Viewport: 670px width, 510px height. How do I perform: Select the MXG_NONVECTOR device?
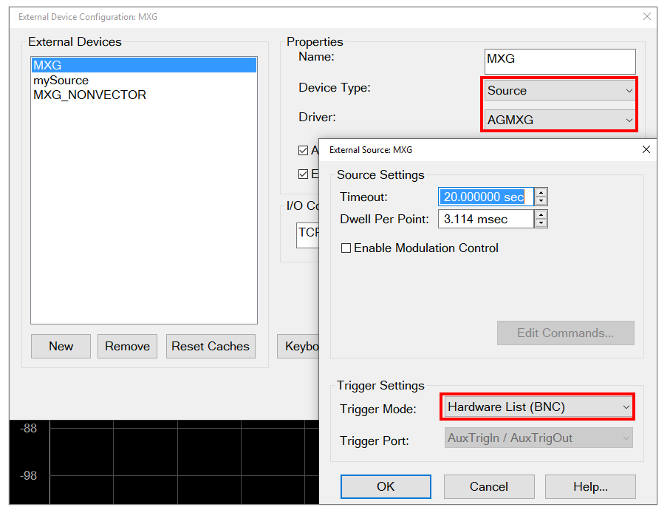89,95
